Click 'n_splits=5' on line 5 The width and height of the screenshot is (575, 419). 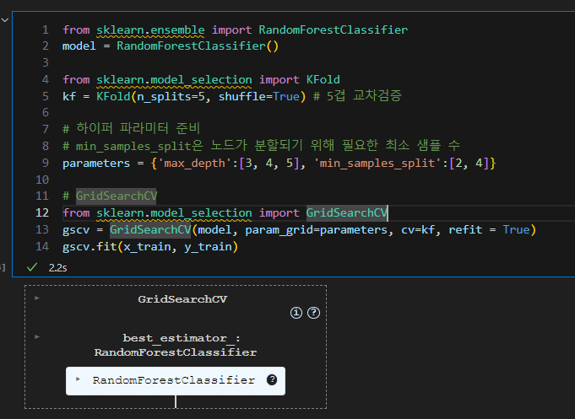[x=171, y=97]
